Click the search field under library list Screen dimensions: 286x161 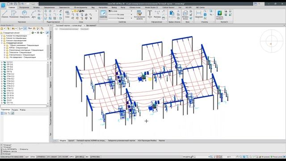coord(23,106)
